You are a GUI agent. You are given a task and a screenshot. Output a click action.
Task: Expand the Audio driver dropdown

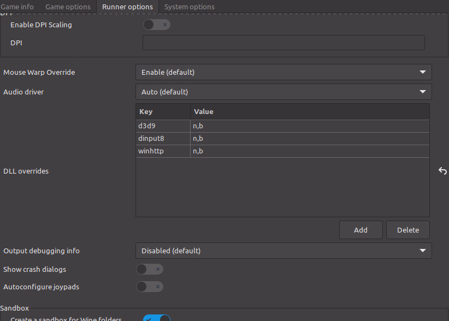pos(283,92)
